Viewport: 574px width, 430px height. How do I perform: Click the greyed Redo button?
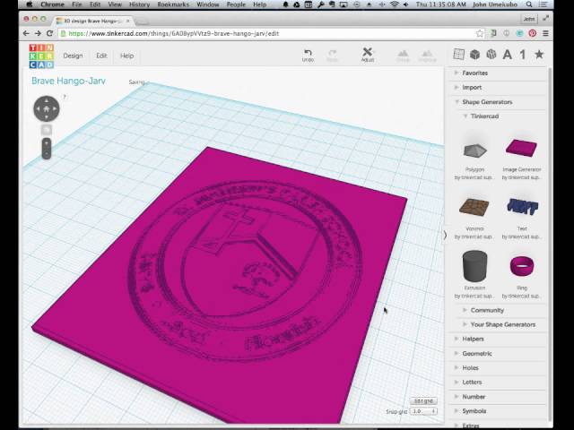(332, 56)
